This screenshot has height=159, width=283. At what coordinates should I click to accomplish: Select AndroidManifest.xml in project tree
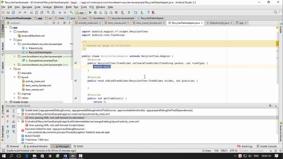click(33, 36)
